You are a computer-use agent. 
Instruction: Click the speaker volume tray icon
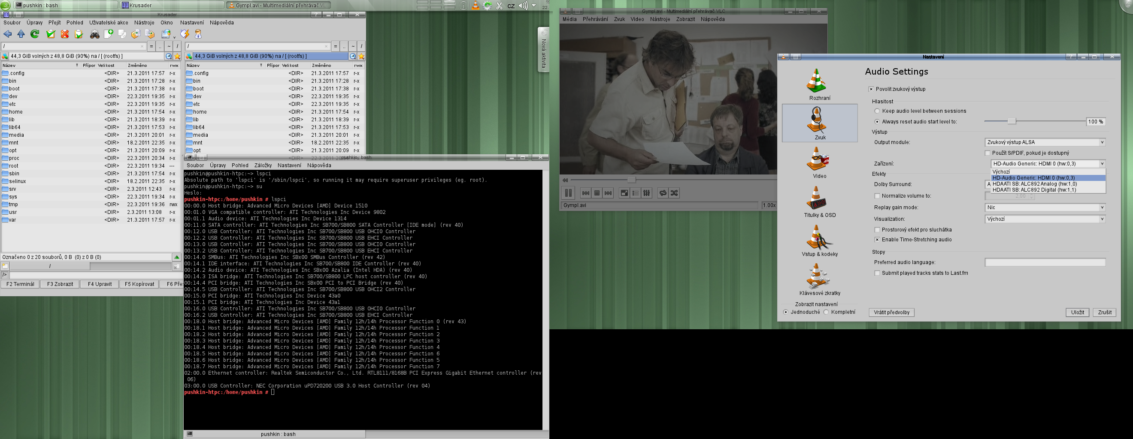(523, 6)
